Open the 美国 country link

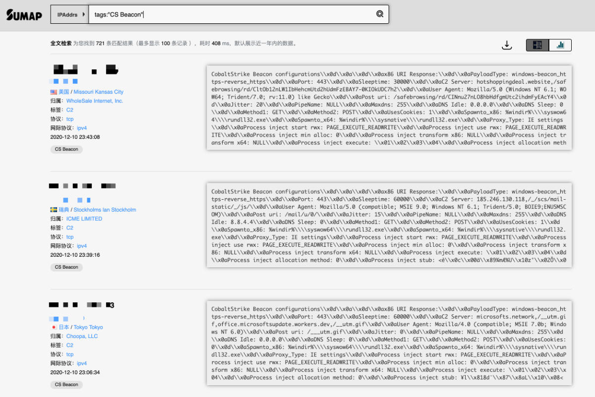pos(63,92)
